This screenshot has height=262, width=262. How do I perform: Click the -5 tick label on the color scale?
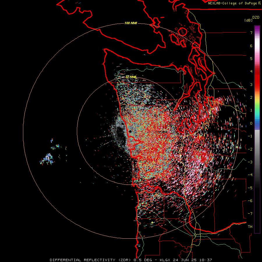click(x=250, y=188)
